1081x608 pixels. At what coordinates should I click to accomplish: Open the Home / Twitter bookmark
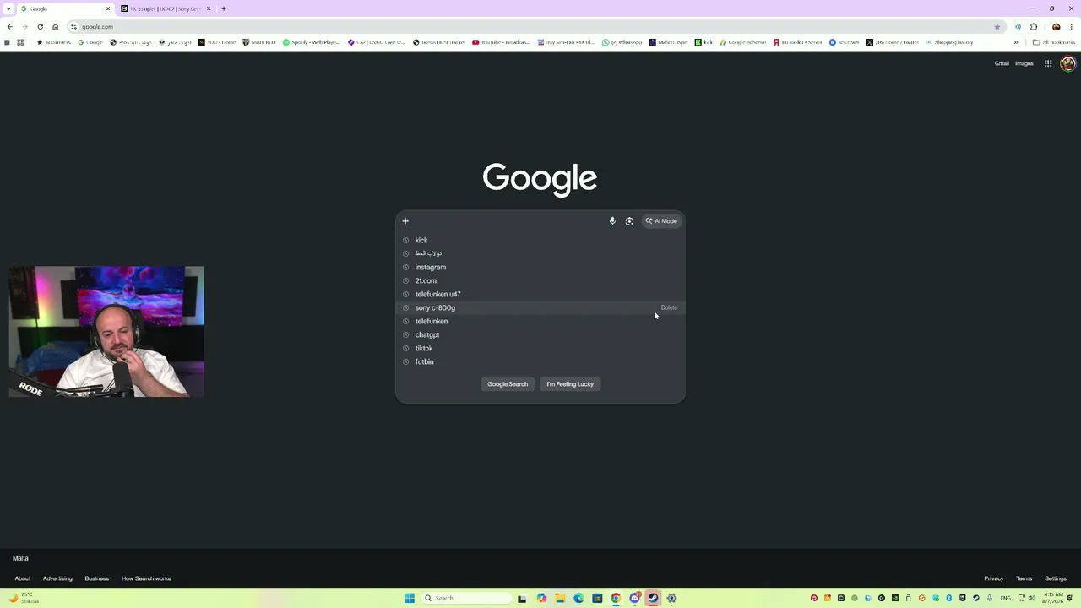click(x=894, y=42)
